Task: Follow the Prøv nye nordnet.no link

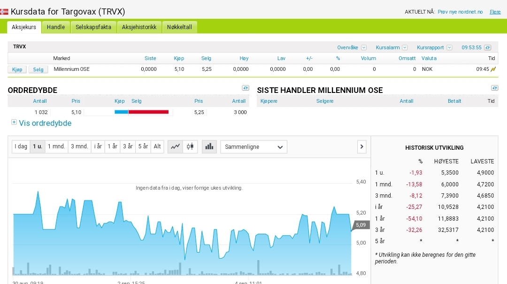Action: (x=460, y=12)
